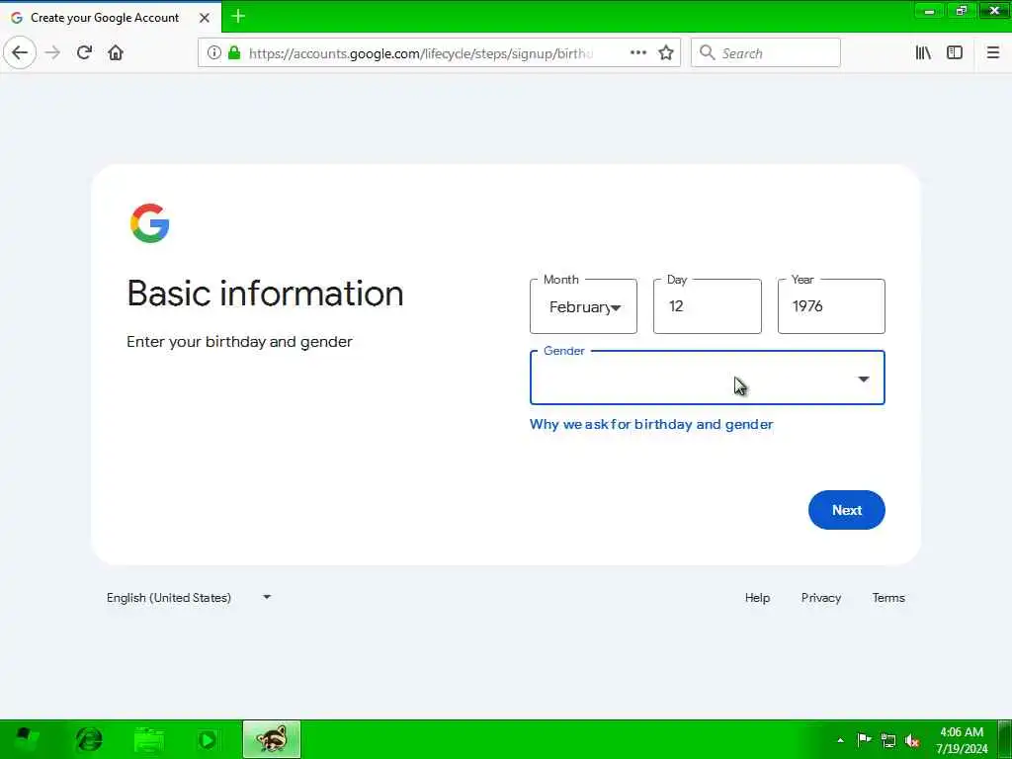The width and height of the screenshot is (1012, 759).
Task: Open the Month dropdown showing February
Action: (x=583, y=306)
